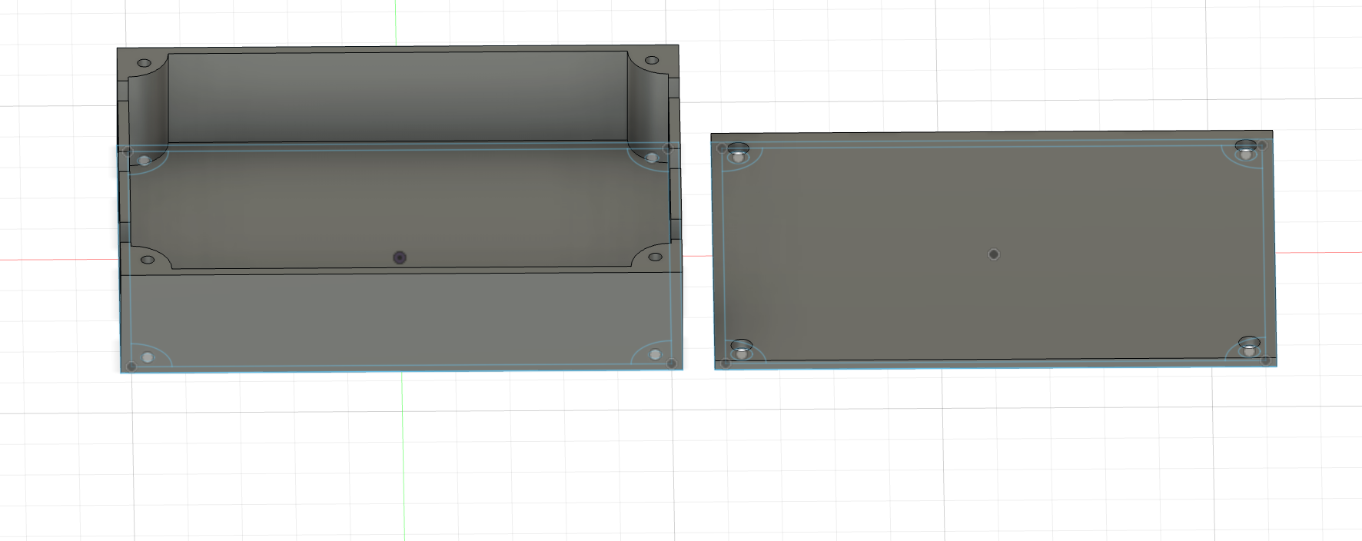
Task: Pick the lid's bottom-left screw hole
Action: click(740, 347)
